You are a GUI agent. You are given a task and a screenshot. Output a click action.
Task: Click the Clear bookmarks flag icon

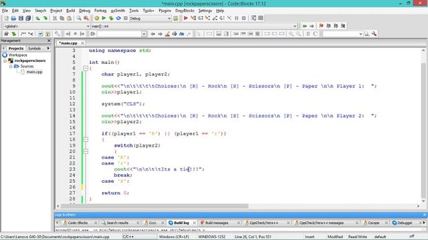point(343,26)
